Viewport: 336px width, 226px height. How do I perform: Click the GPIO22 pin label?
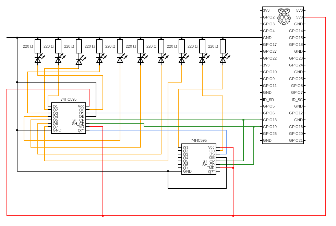tap(270, 58)
